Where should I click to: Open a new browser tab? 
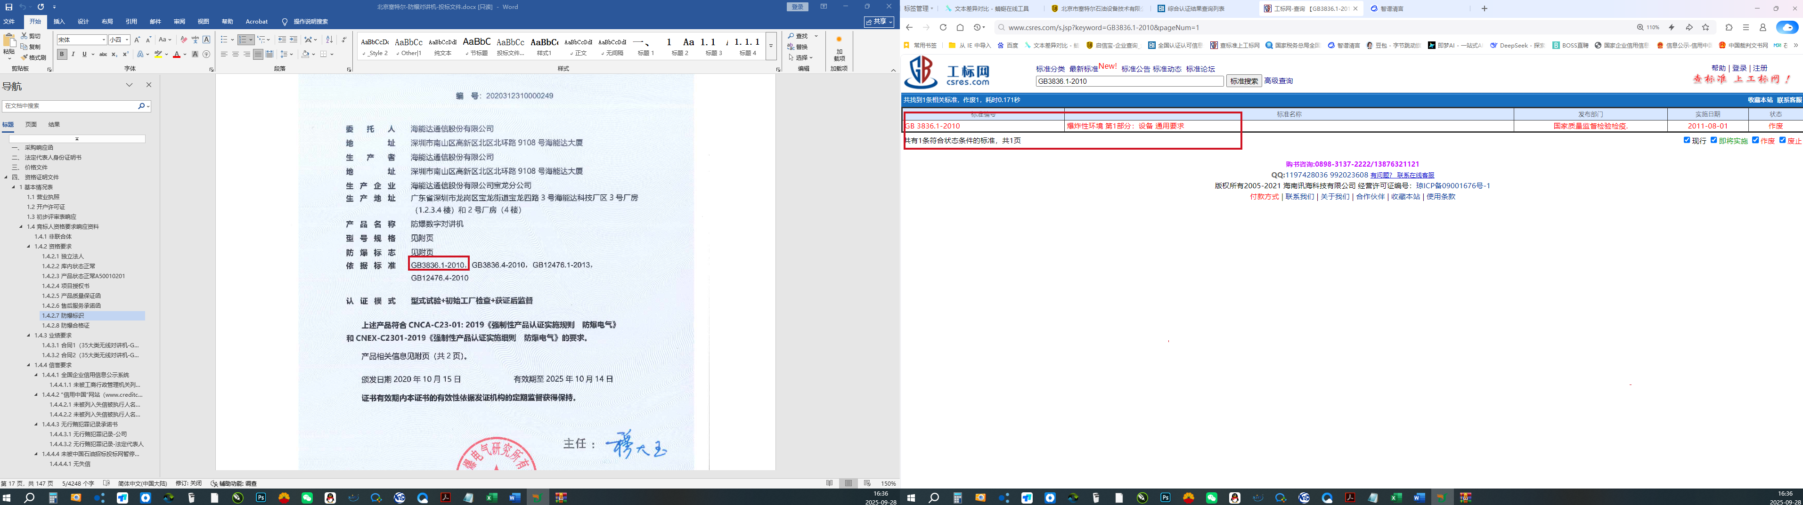click(1485, 8)
